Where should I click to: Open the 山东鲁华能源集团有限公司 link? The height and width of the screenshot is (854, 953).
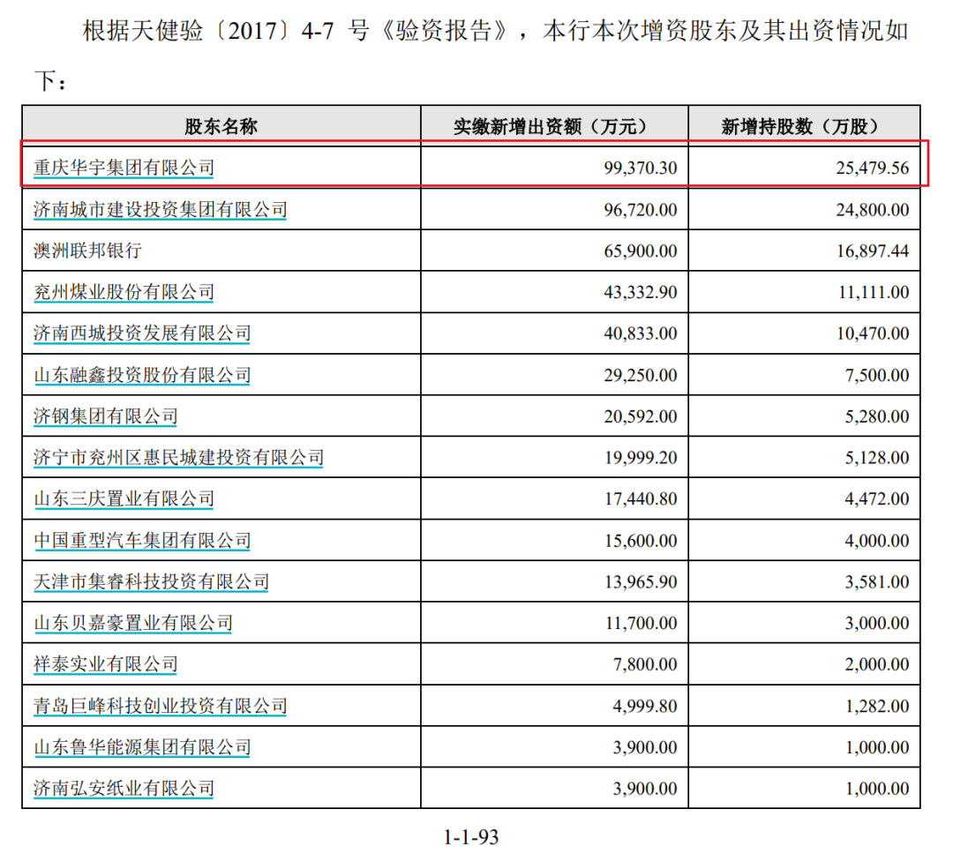pyautogui.click(x=142, y=747)
